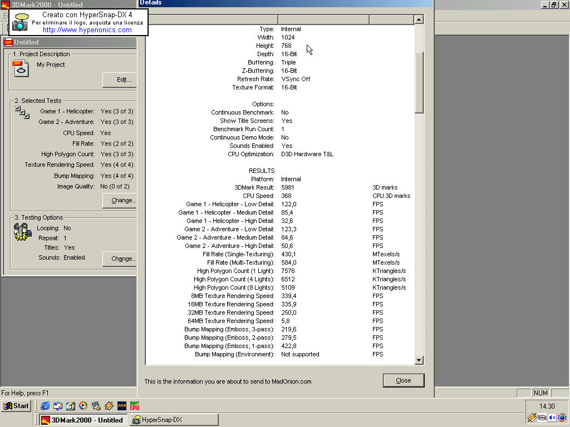
Task: Click the NUM status bar indicator
Action: [540, 393]
